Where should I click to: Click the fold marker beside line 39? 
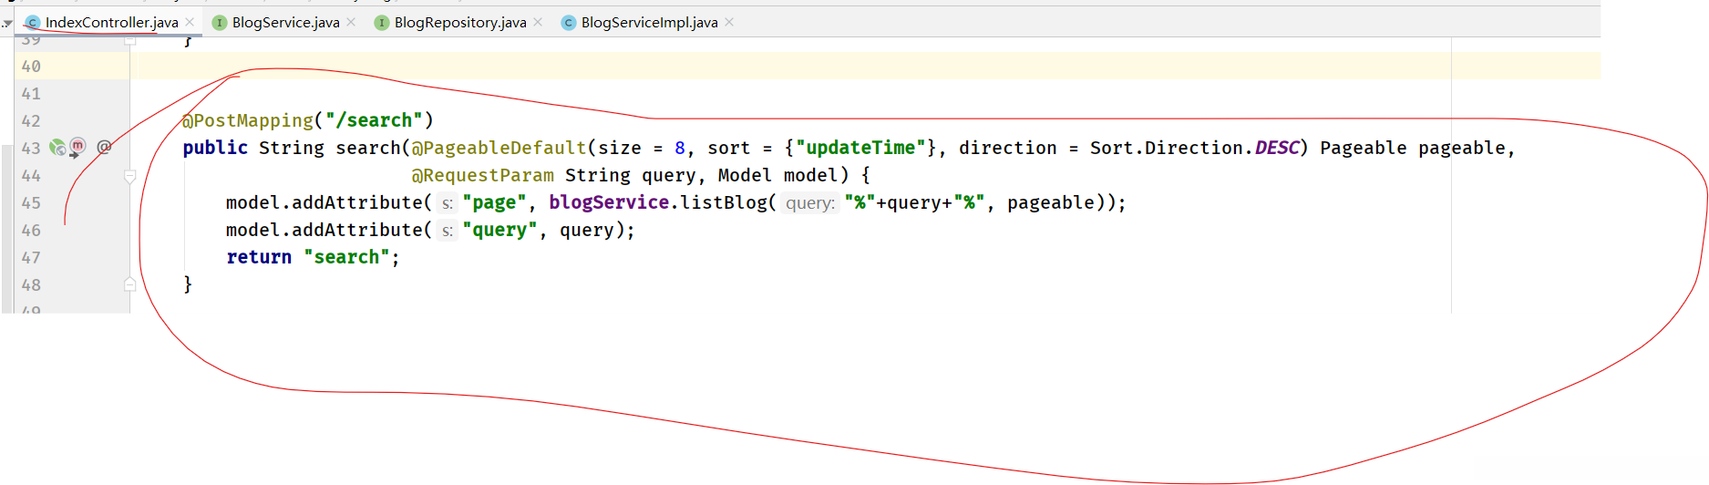pyautogui.click(x=129, y=40)
